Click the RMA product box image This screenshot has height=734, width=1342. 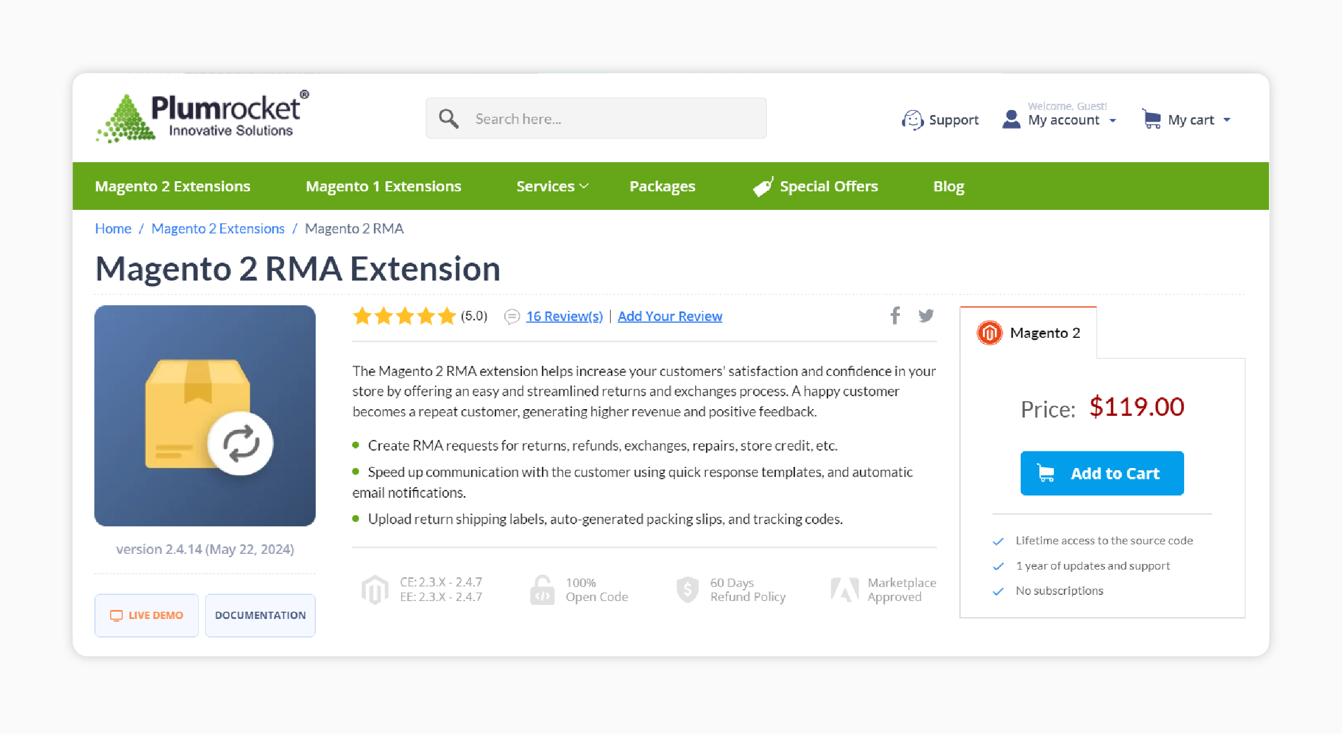point(205,416)
